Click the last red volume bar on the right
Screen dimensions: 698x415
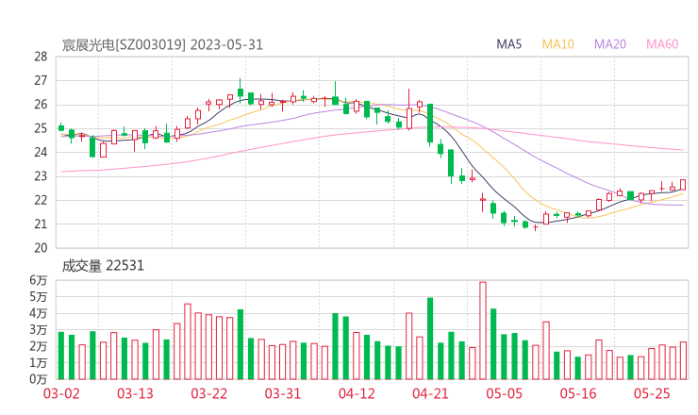[683, 360]
